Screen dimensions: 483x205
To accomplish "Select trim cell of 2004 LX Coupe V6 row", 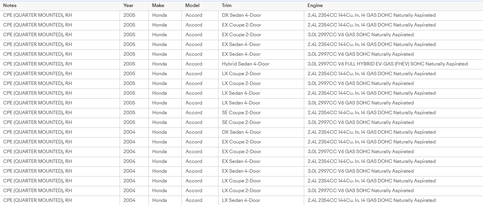I will 261,191.
